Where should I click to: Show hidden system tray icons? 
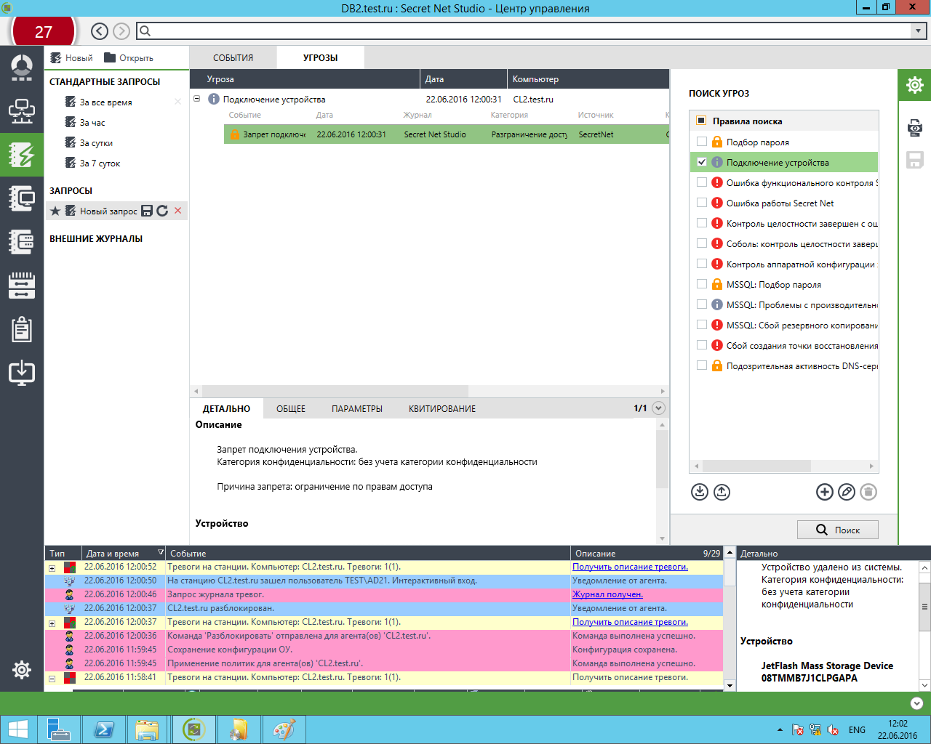tap(780, 729)
